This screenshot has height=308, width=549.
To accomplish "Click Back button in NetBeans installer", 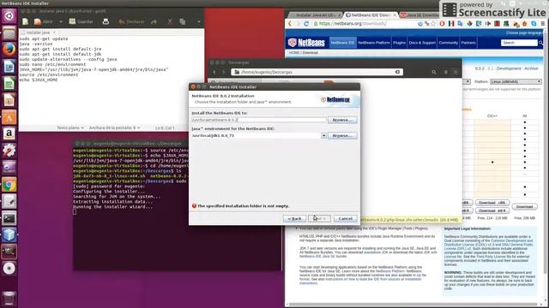I will click(x=294, y=219).
